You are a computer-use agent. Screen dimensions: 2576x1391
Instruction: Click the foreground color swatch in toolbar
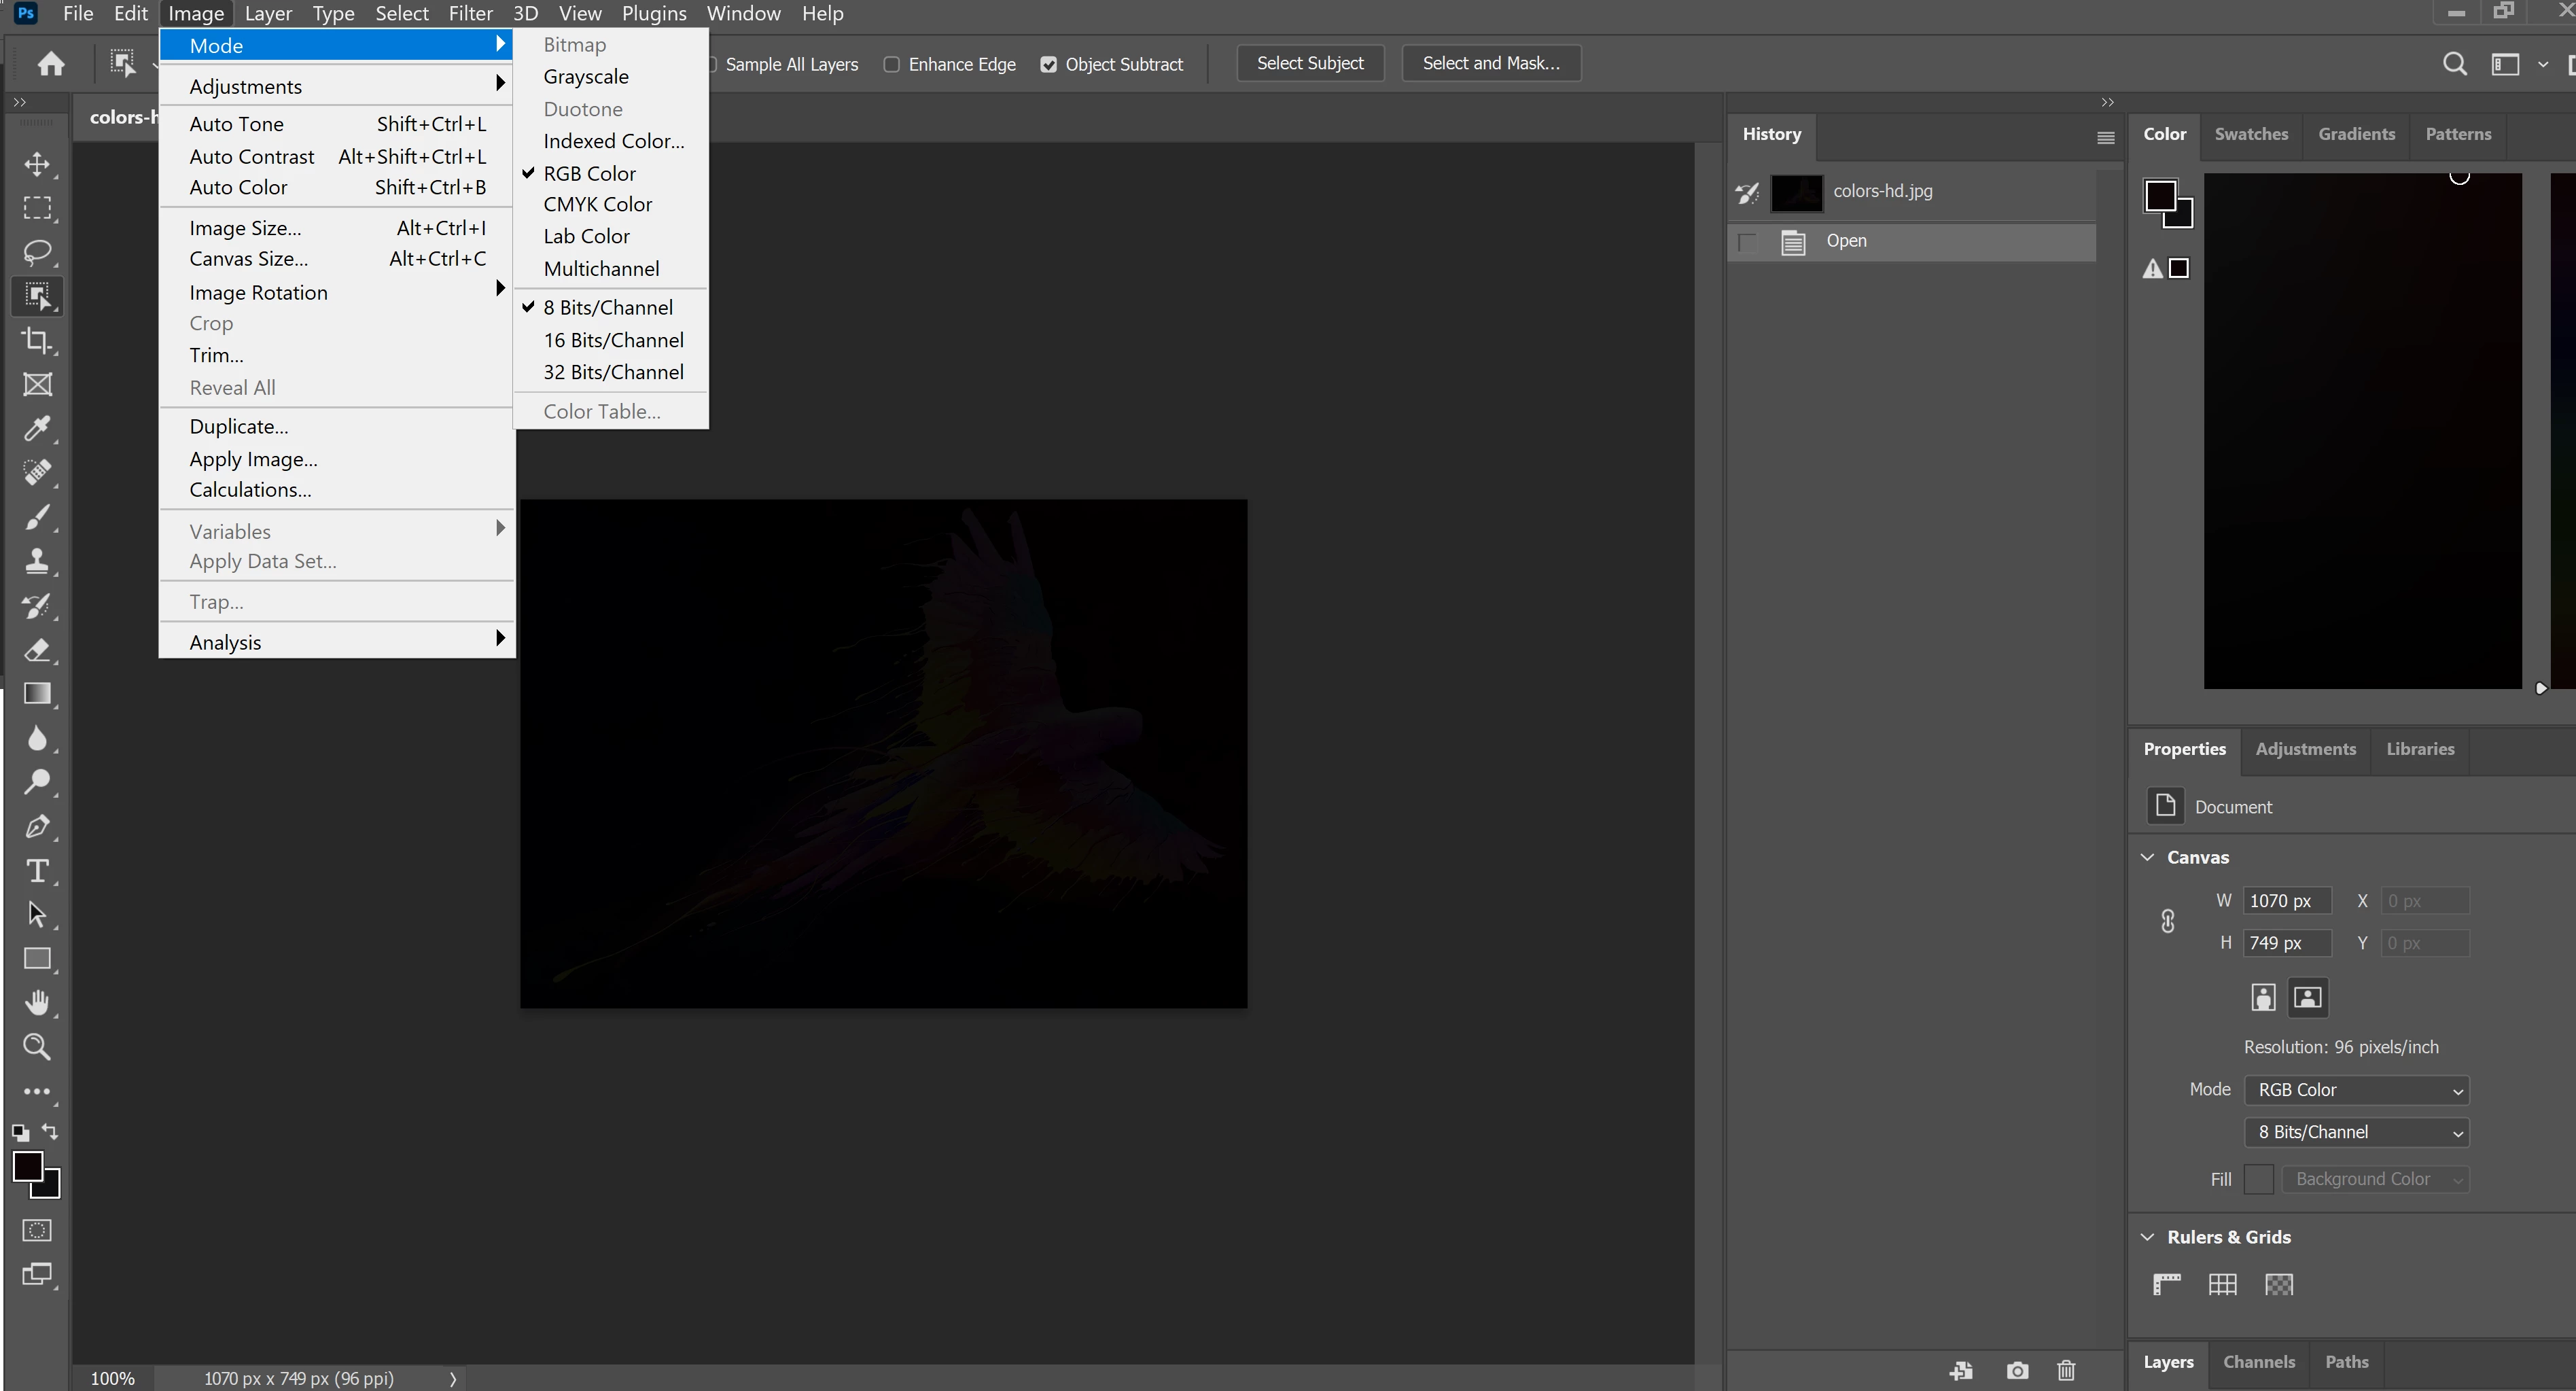(27, 1166)
